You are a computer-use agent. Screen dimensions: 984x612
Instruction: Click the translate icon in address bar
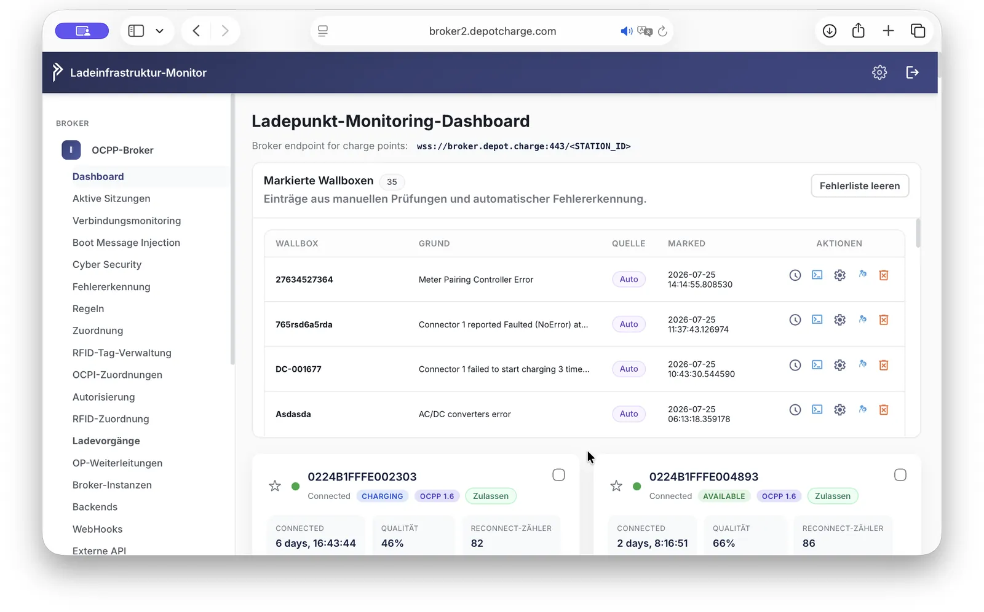tap(645, 31)
